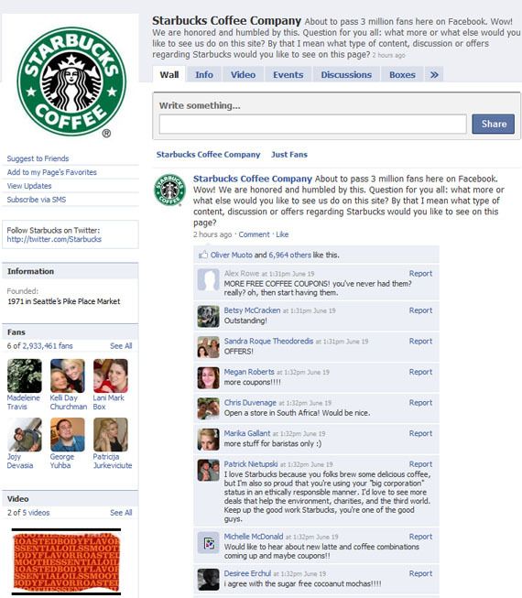
Task: Click the thumbs-up like icon
Action: pos(203,255)
